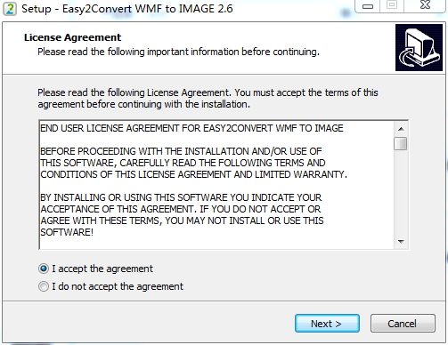Click the license scrollbar down arrow
The height and width of the screenshot is (345, 448).
[401, 242]
